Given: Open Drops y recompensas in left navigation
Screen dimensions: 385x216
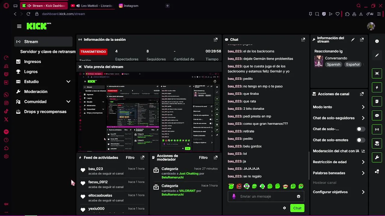Looking at the screenshot, I should click(44, 112).
